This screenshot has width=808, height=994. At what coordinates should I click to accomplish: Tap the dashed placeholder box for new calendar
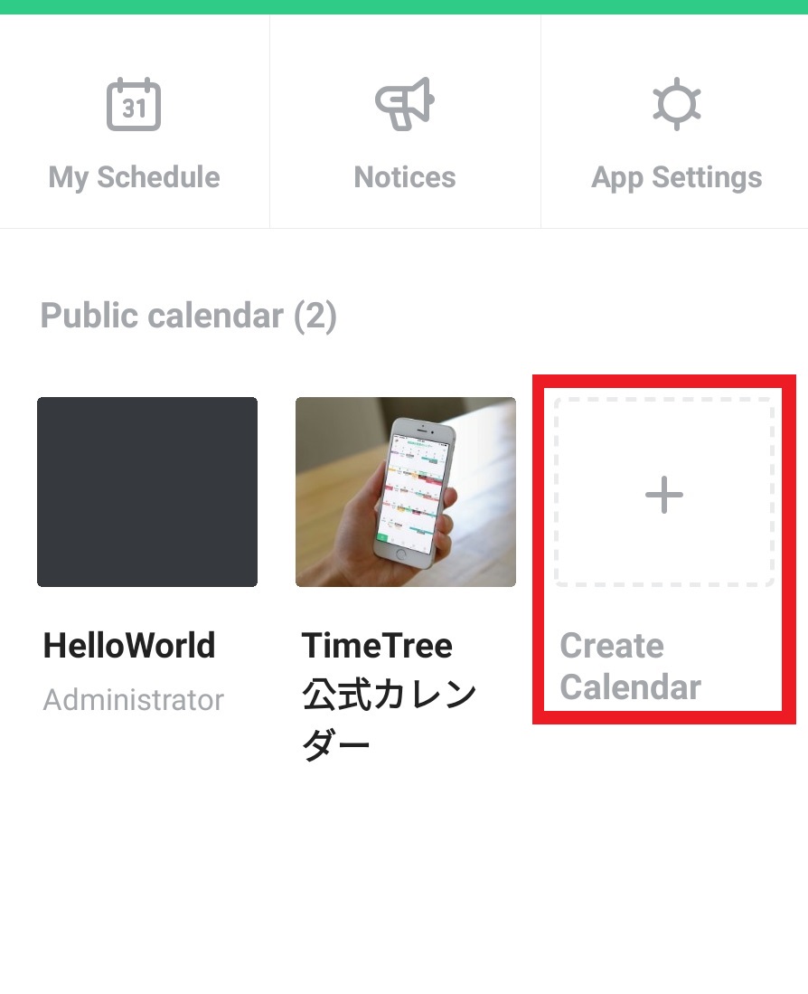[x=664, y=492]
